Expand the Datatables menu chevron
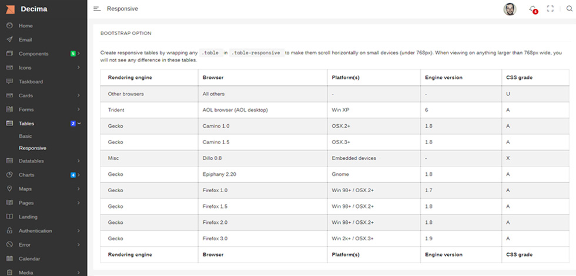The image size is (576, 276). [79, 161]
